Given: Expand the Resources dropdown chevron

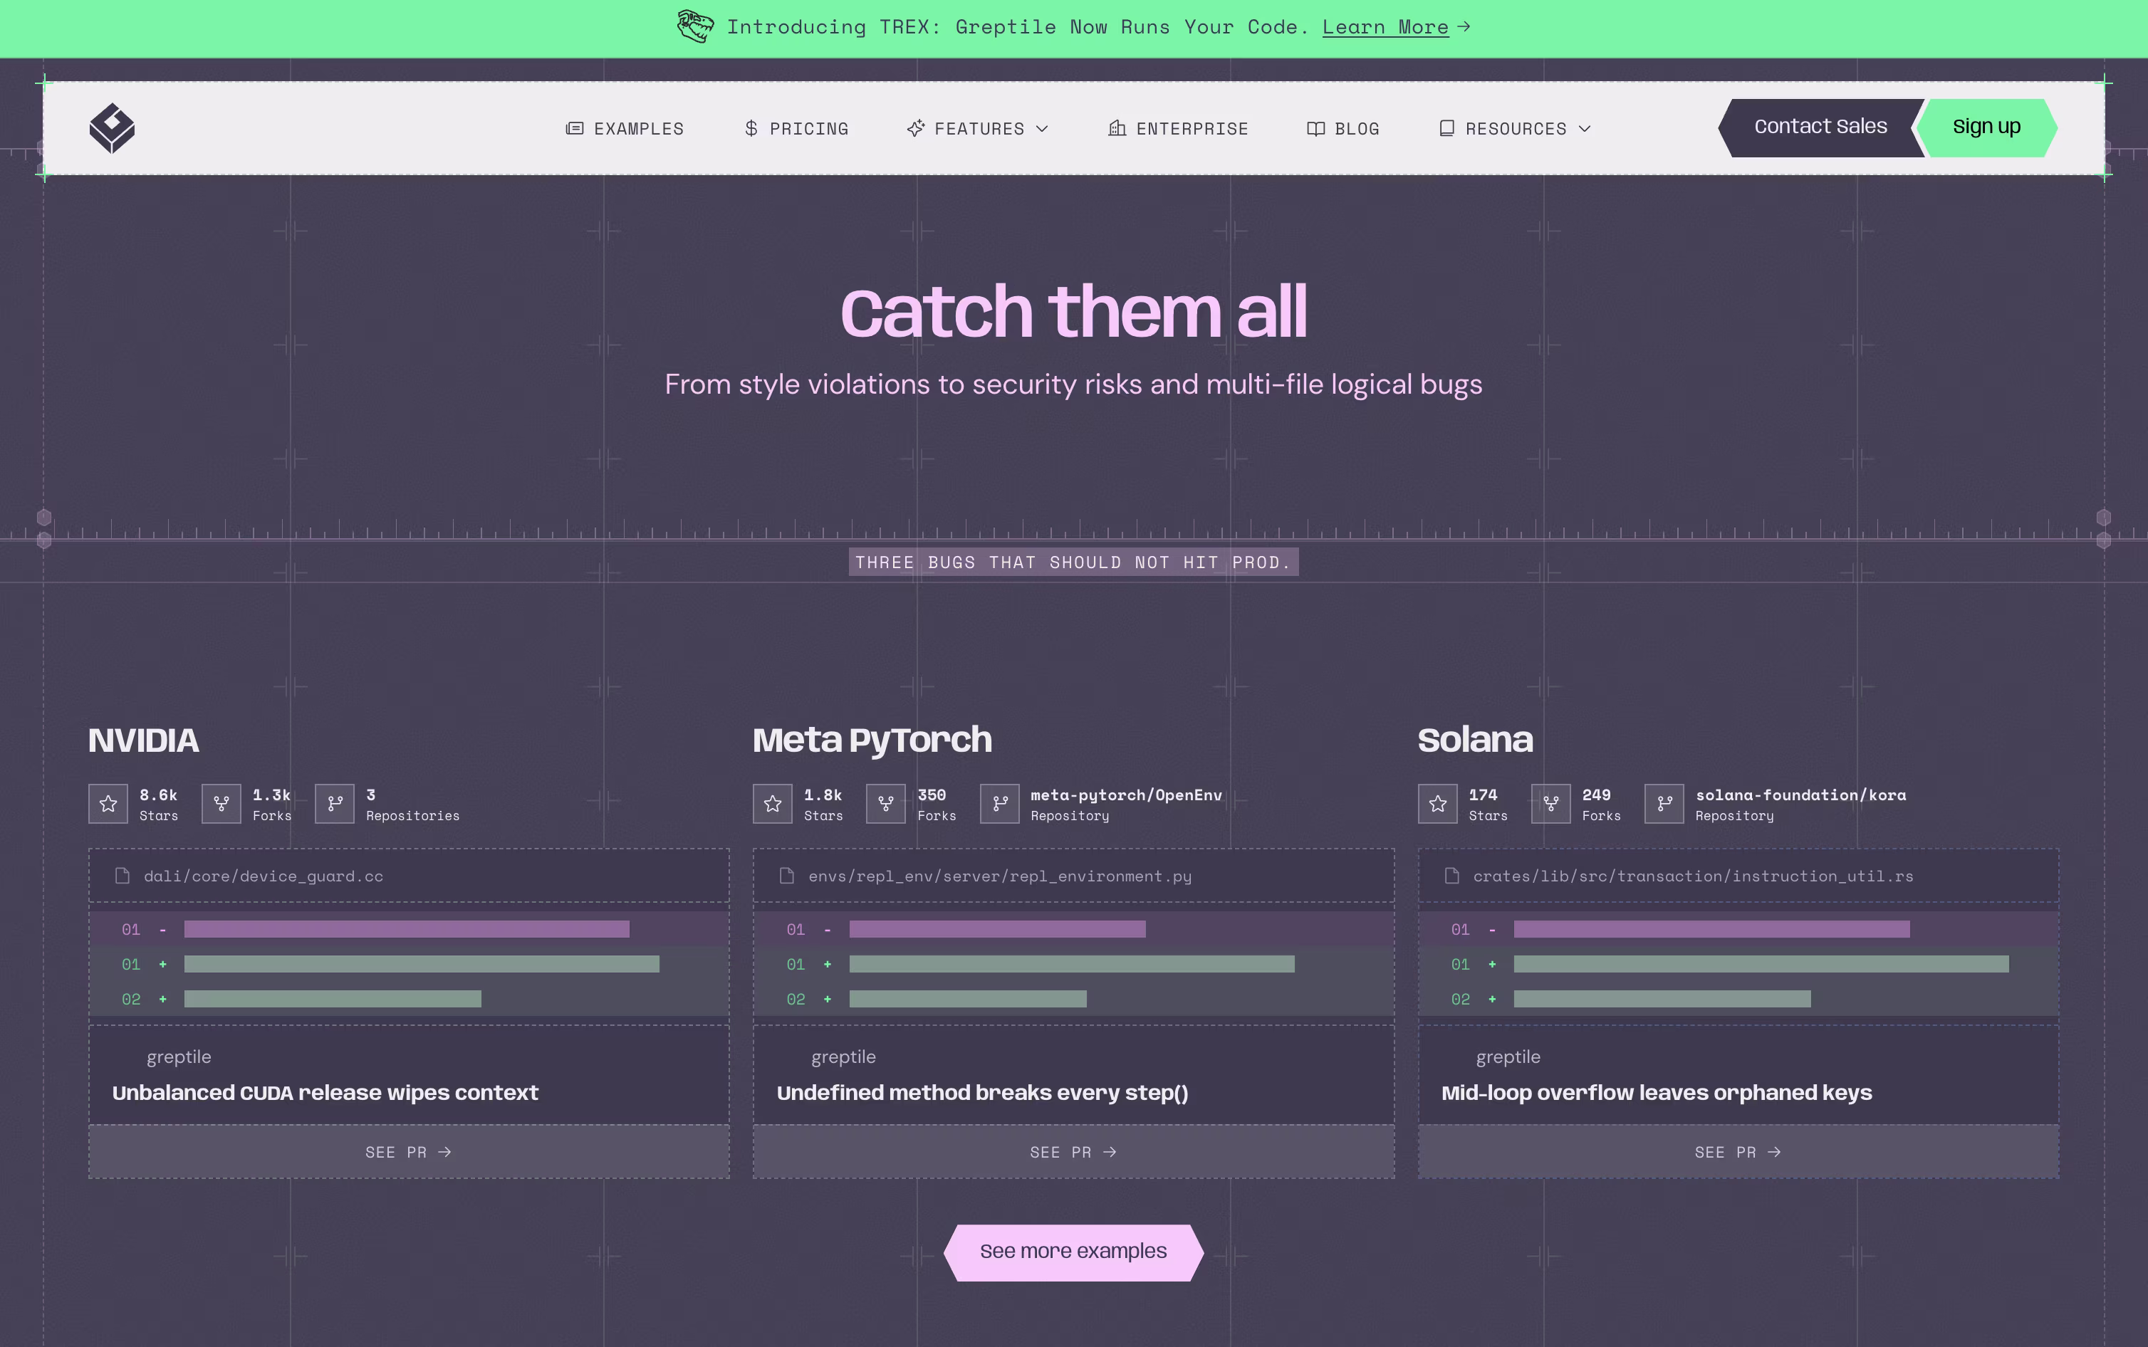Looking at the screenshot, I should (1585, 129).
